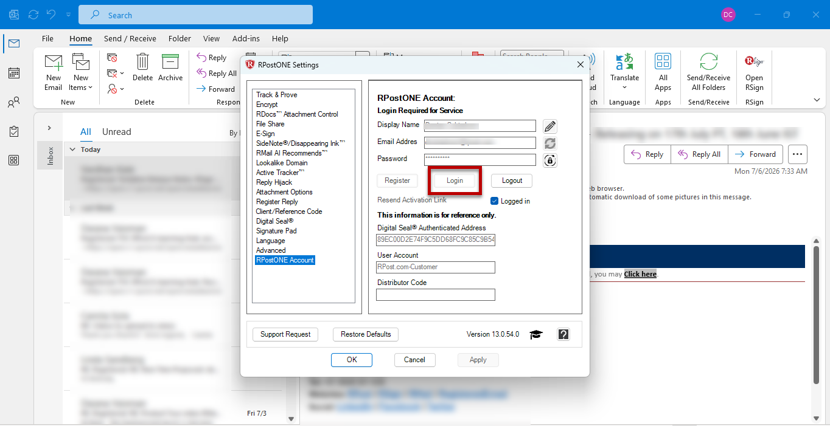The height and width of the screenshot is (426, 830).
Task: Open the graduation cap training icon
Action: (x=535, y=334)
